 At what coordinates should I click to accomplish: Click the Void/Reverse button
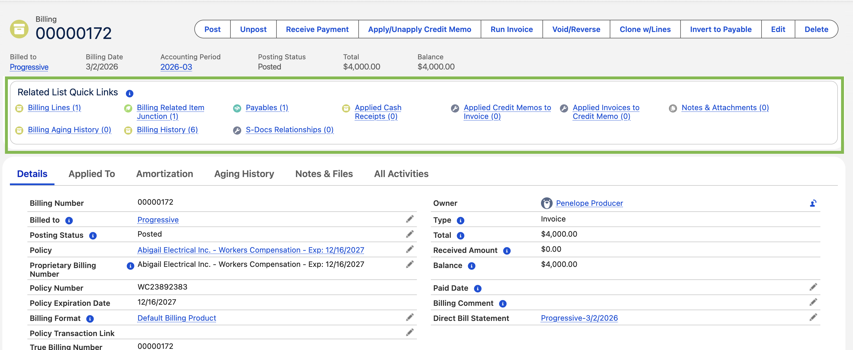tap(576, 29)
